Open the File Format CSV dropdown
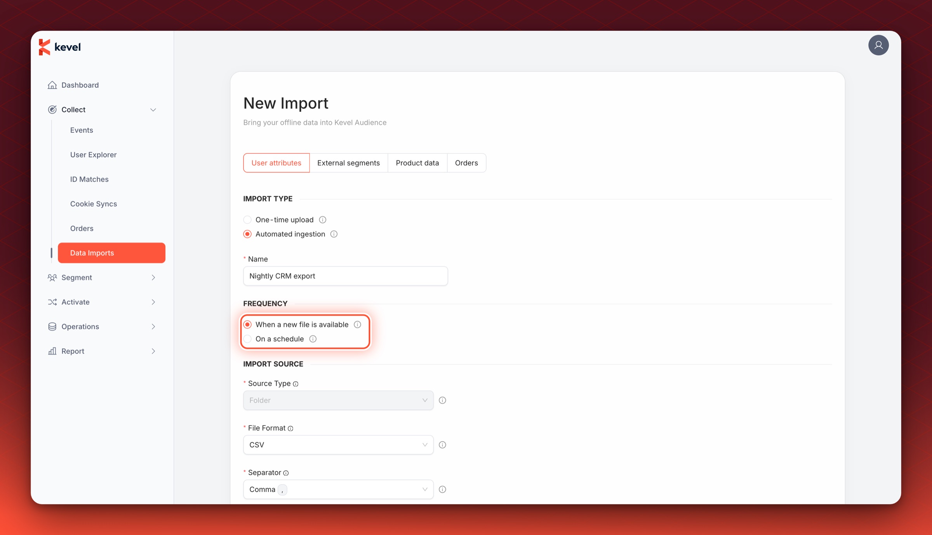 pos(338,445)
